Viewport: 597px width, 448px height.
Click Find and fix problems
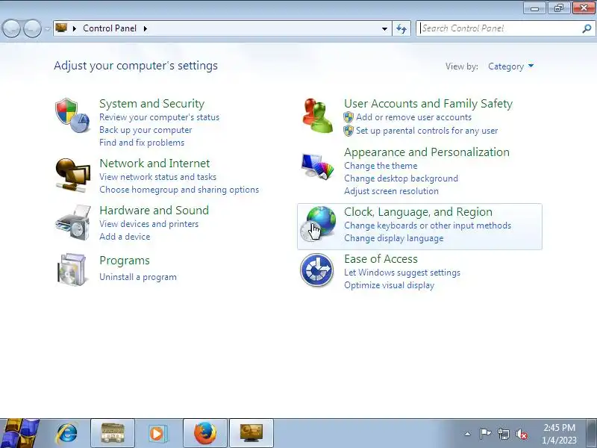point(142,143)
